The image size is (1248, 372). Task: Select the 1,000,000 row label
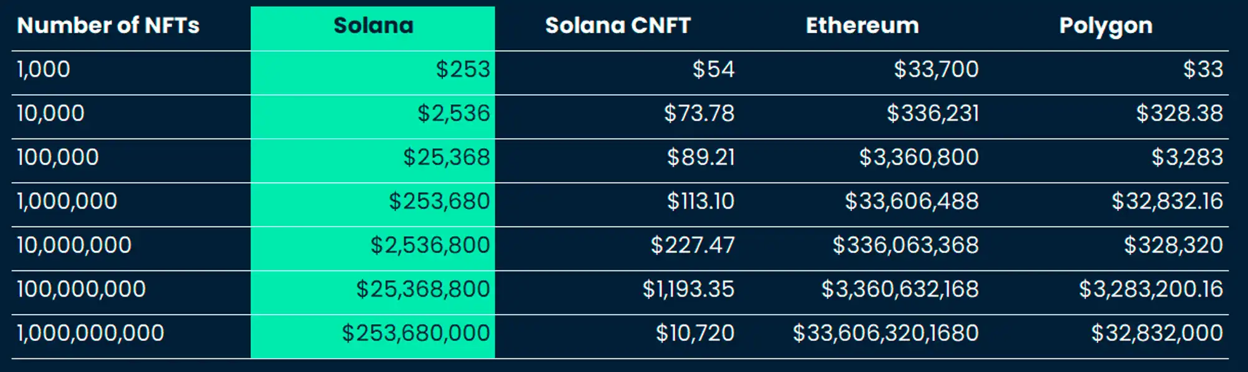(x=67, y=201)
